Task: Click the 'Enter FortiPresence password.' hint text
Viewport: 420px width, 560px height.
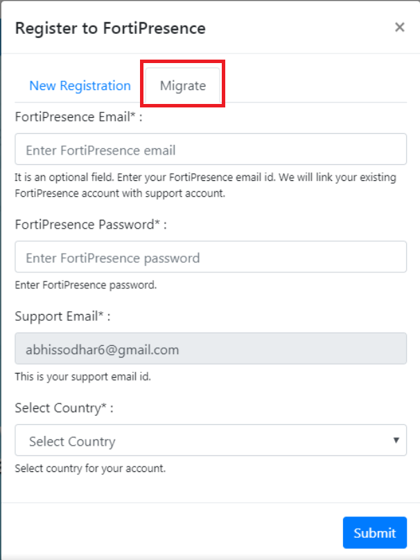Action: pyautogui.click(x=85, y=285)
